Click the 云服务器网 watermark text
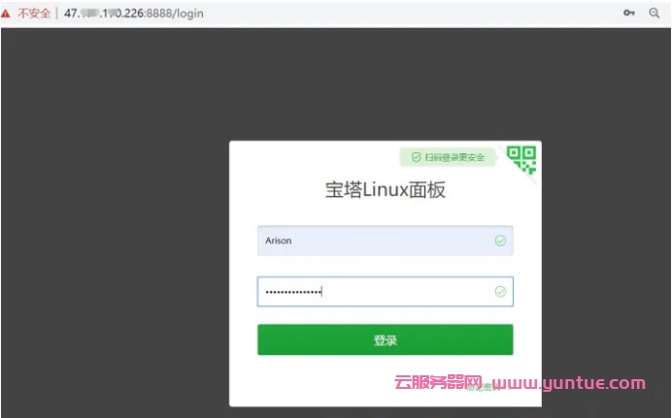The image size is (672, 418). coord(437,383)
